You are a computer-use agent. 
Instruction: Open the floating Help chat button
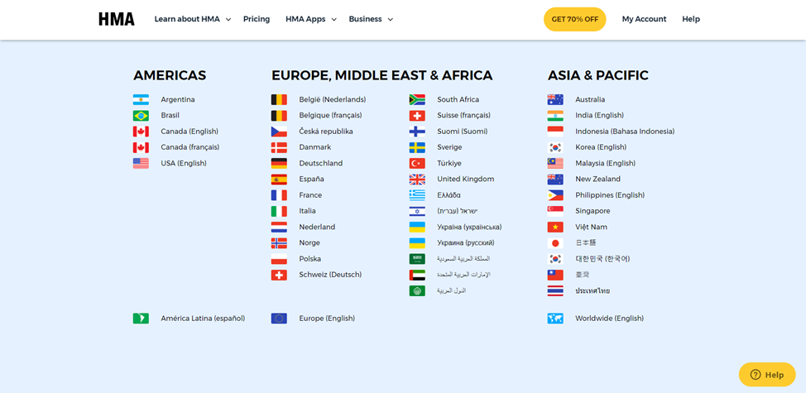(767, 375)
